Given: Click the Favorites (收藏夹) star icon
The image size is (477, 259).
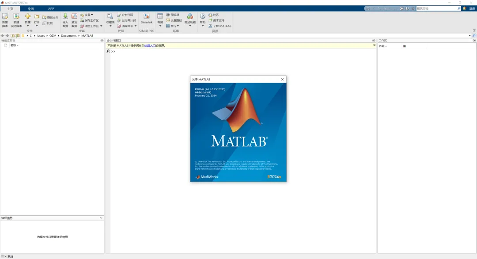Looking at the screenshot, I should coord(110,16).
